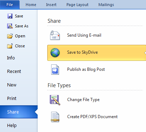Click the Change File Type disk icon
The width and height of the screenshot is (146, 132).
pos(55,100)
